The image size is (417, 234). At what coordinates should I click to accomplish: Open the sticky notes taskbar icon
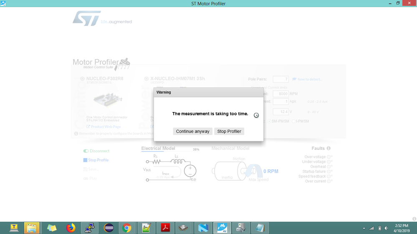[x=52, y=228]
